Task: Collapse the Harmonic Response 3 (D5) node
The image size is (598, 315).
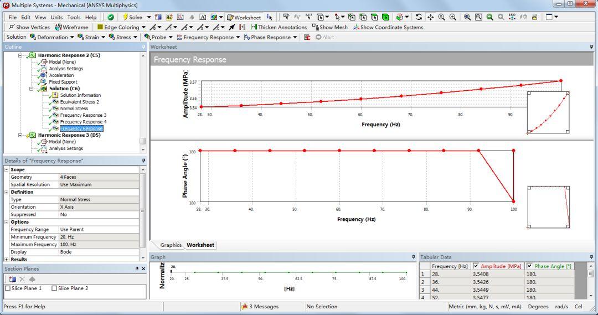Action: [20, 135]
